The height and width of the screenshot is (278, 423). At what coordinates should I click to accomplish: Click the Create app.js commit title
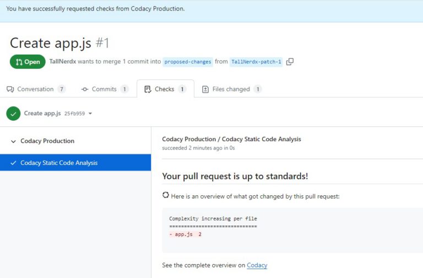[42, 113]
